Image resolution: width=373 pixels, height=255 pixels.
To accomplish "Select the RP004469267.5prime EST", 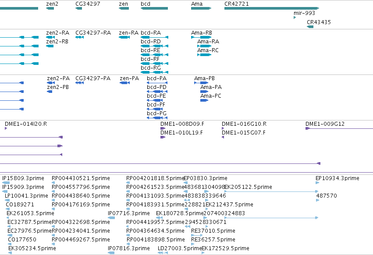I will coord(53,244).
